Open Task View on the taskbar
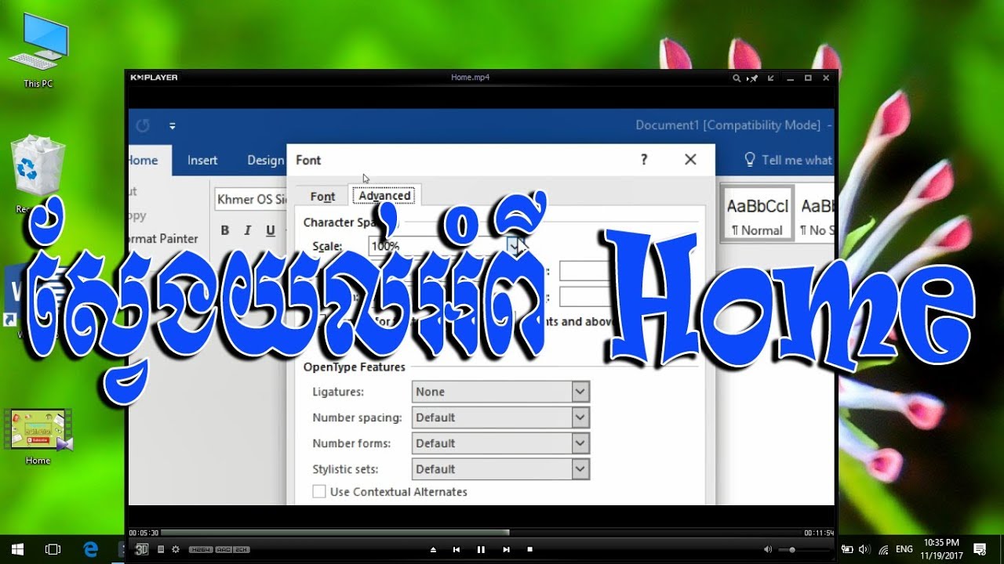The height and width of the screenshot is (564, 1004). (53, 550)
